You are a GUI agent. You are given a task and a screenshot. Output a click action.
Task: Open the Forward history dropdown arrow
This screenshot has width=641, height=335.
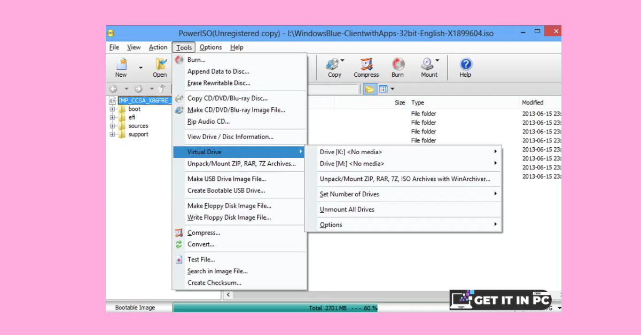pos(152,89)
